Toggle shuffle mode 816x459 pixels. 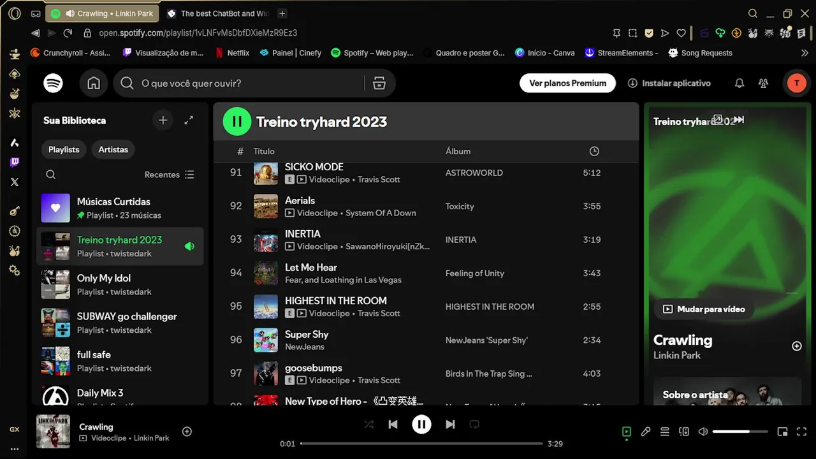(368, 425)
